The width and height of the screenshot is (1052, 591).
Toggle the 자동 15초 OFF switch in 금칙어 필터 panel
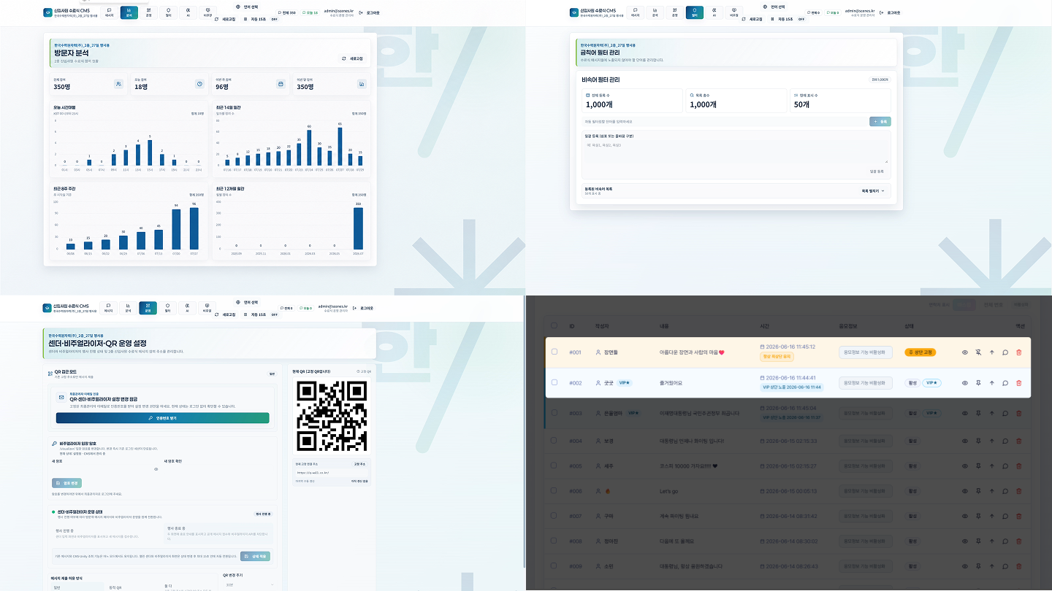801,19
